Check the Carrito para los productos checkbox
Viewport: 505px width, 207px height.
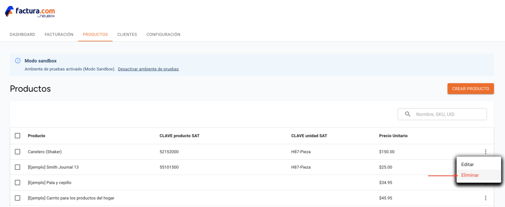pos(18,198)
